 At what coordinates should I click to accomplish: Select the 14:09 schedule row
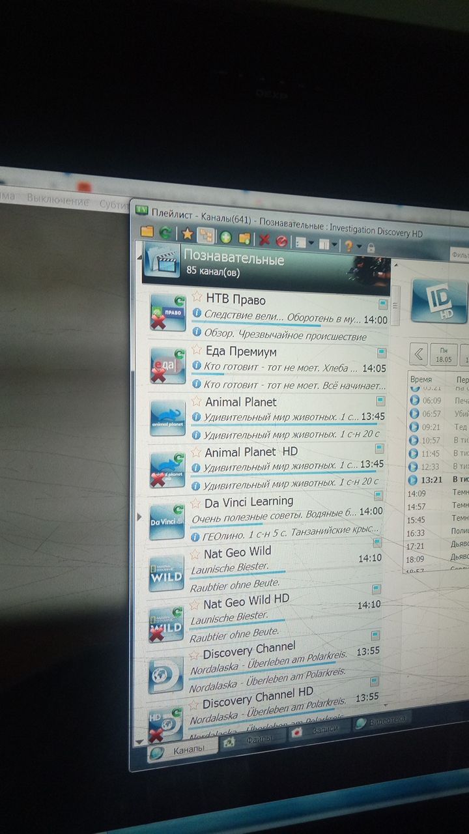(x=438, y=493)
